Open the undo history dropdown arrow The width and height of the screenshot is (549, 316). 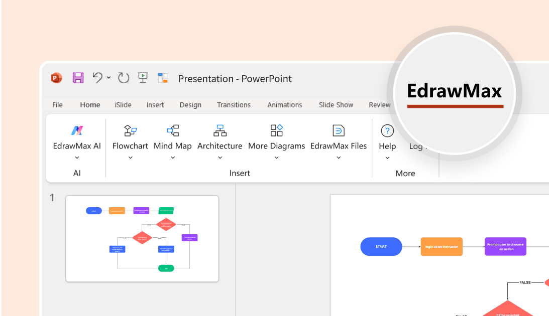point(108,78)
